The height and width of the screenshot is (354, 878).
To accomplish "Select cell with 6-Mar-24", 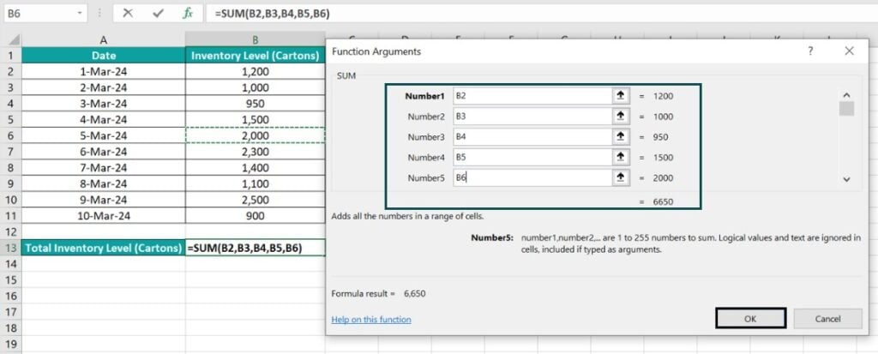I will [104, 152].
